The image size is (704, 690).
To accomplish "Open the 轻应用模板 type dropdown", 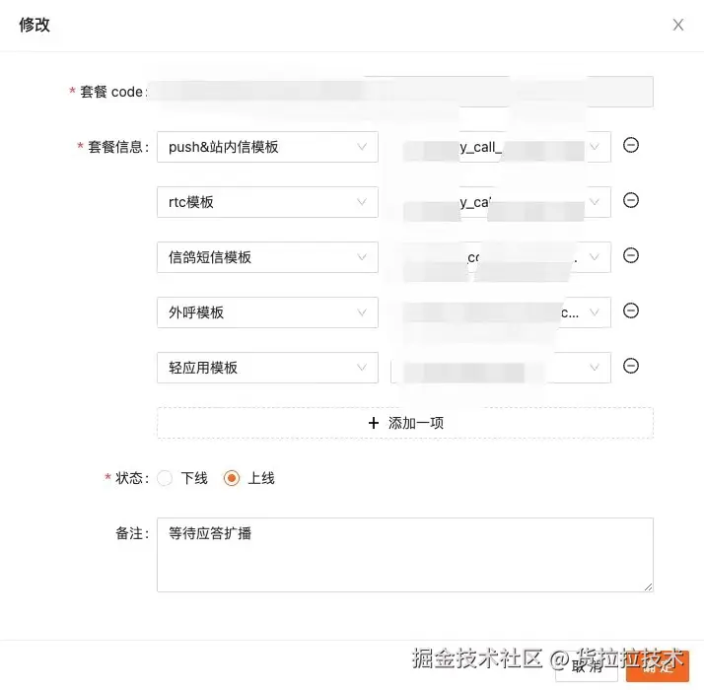I will coord(266,368).
